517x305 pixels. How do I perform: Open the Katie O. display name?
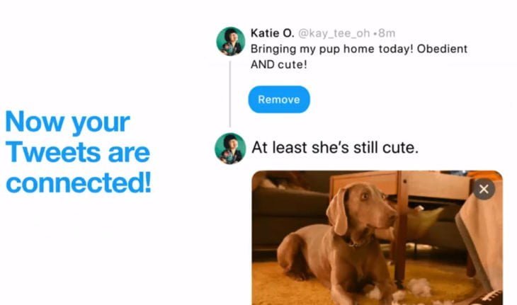tap(272, 33)
